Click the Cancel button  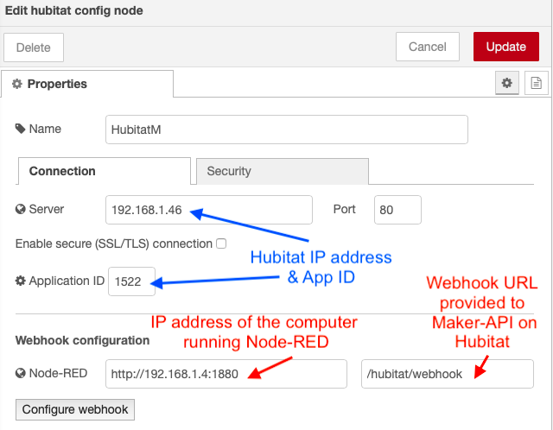(428, 47)
